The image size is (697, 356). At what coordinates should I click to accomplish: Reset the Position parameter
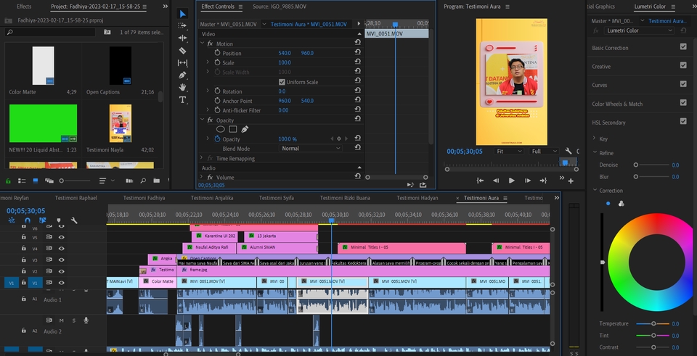point(357,53)
